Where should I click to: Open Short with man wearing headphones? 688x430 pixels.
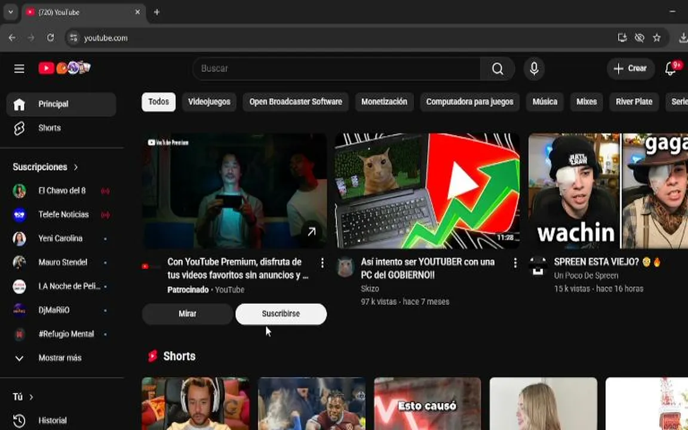[196, 404]
